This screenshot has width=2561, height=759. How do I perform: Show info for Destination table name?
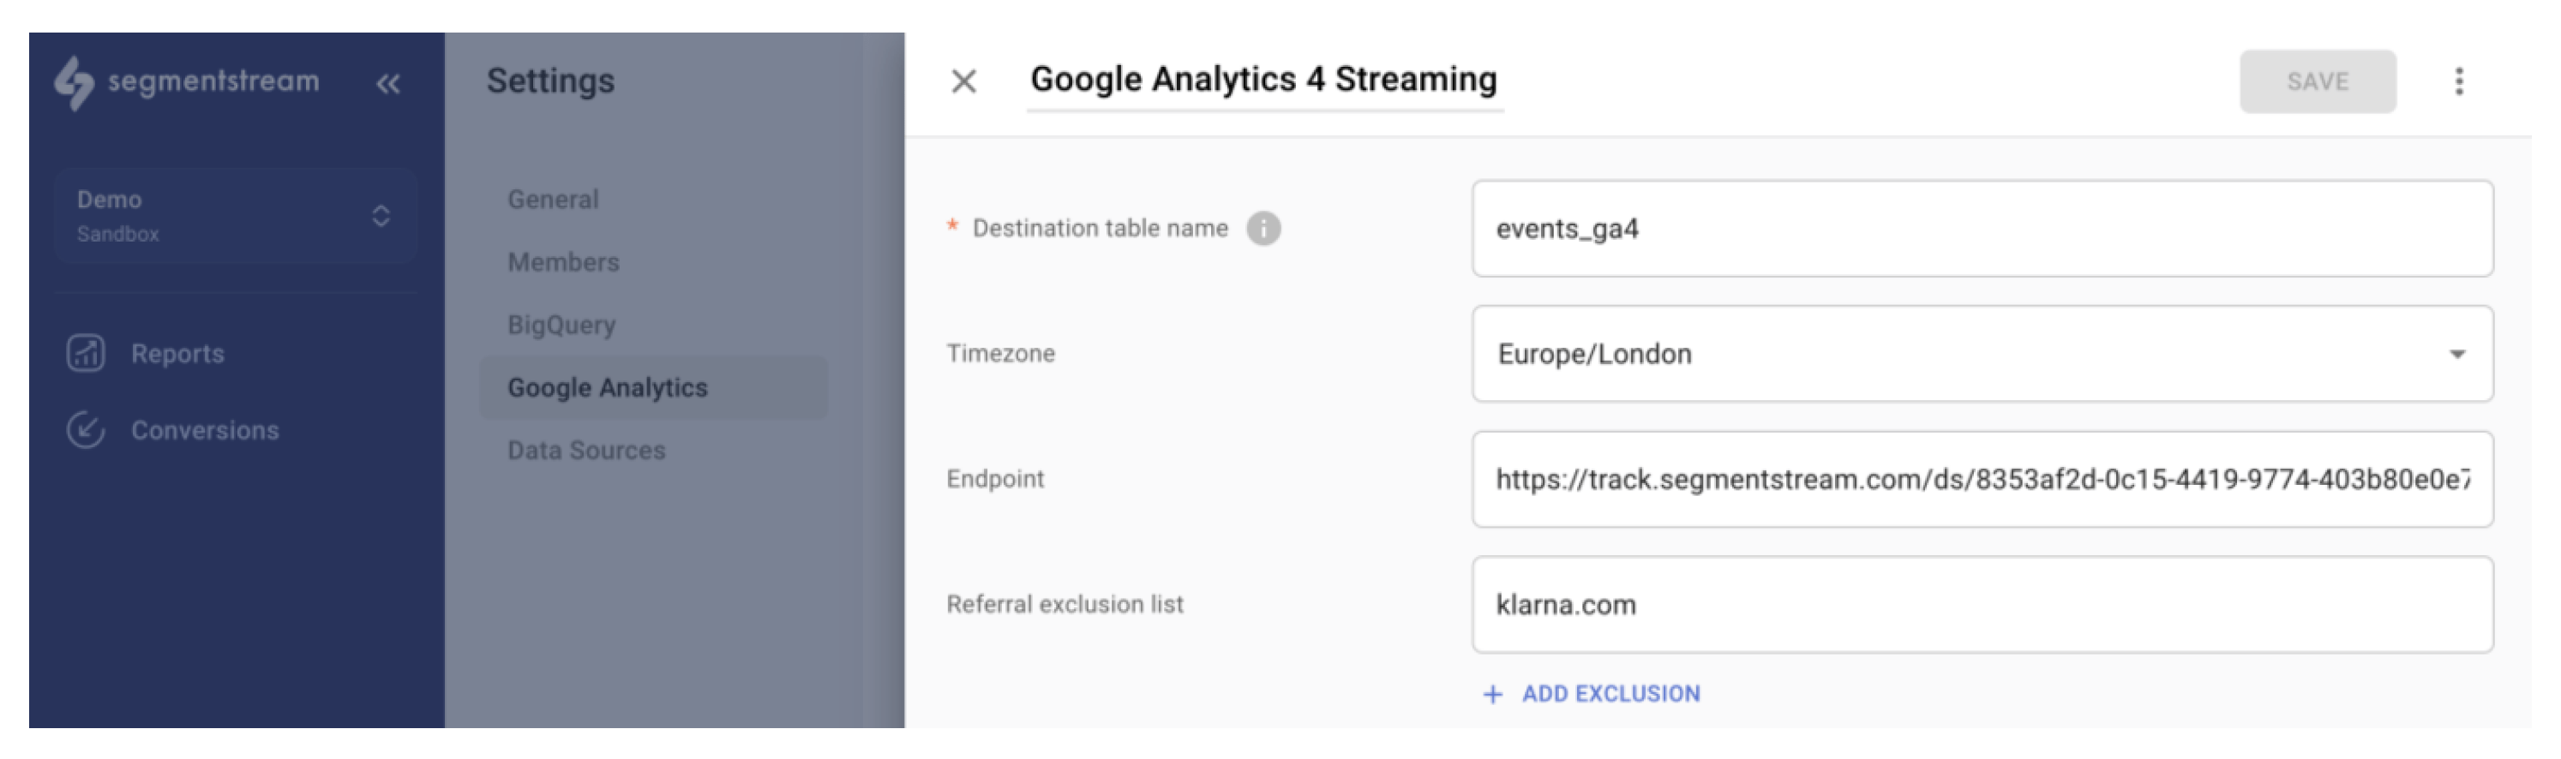[x=1263, y=229]
